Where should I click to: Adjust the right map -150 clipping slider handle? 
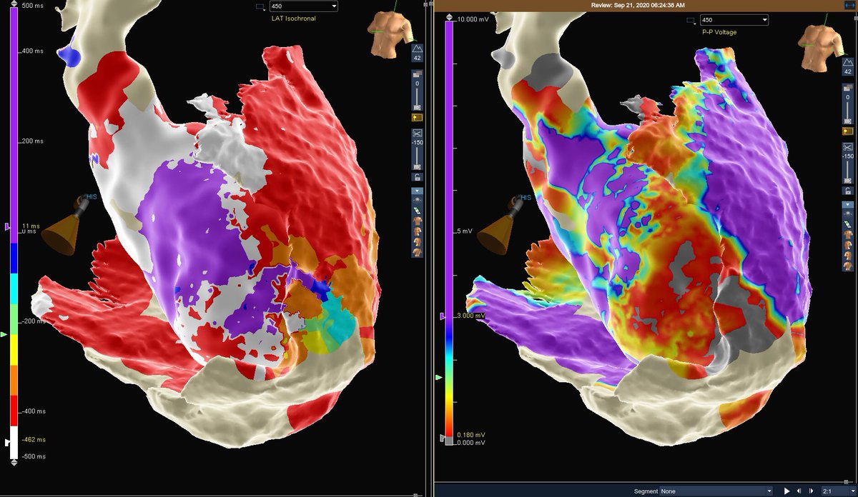pyautogui.click(x=848, y=181)
